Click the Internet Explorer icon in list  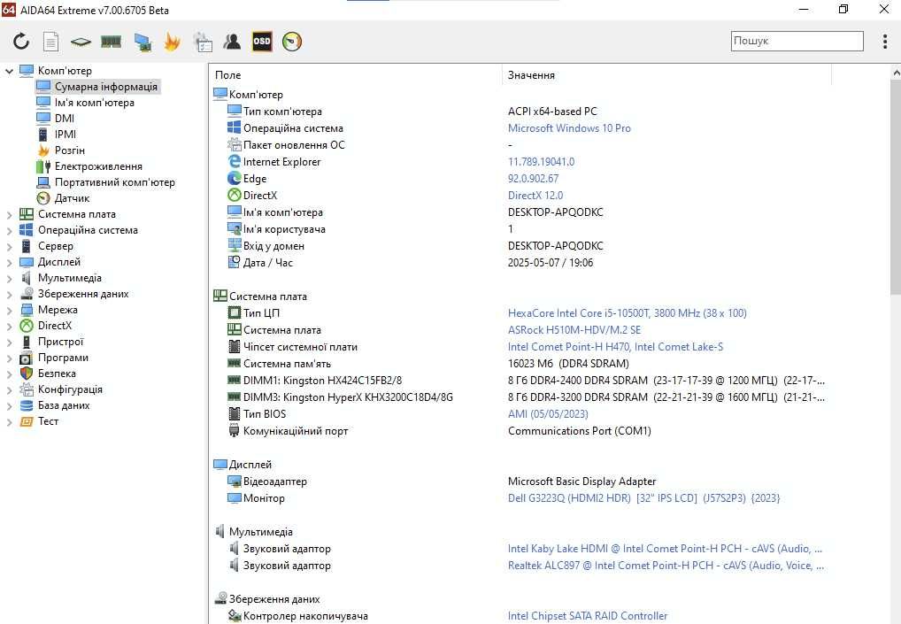[235, 162]
